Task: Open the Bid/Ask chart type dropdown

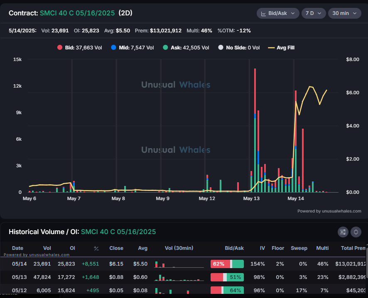Action: (278, 13)
